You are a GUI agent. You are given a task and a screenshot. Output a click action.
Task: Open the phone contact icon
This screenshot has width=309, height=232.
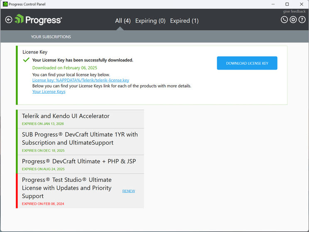click(284, 20)
